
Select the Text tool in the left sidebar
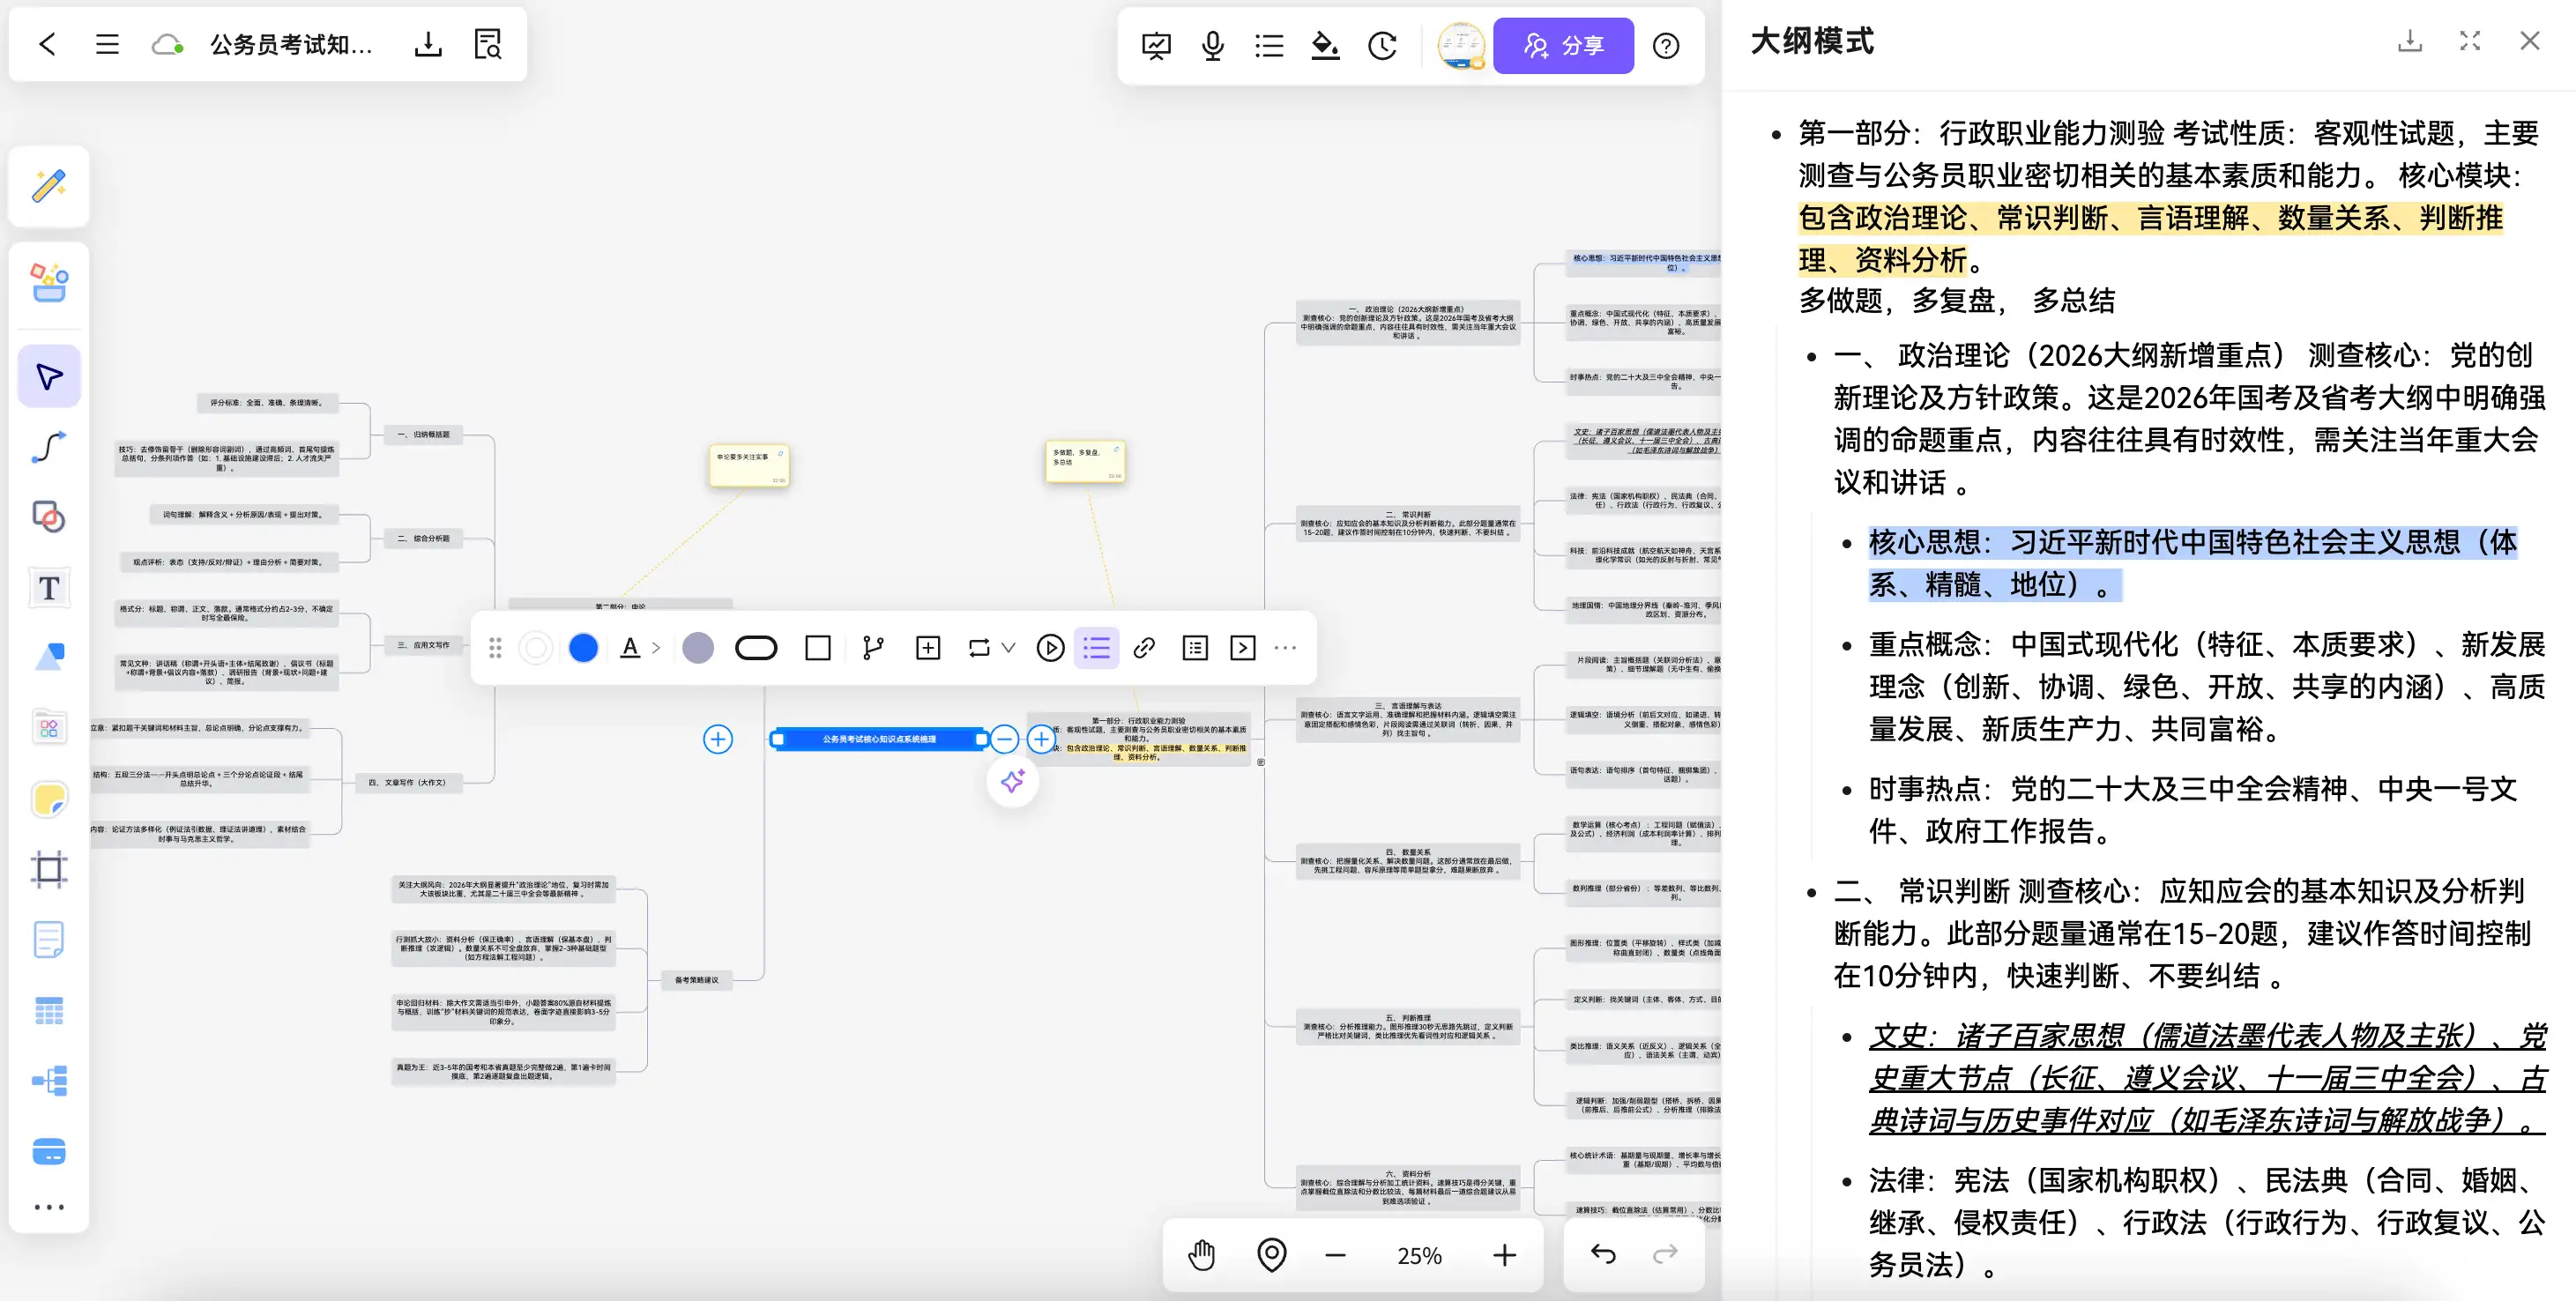[48, 587]
